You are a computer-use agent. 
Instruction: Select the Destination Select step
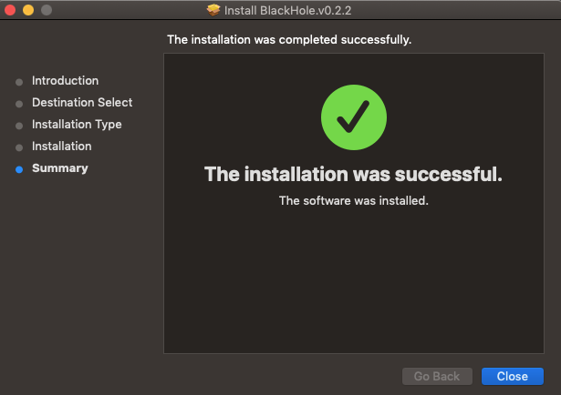[82, 103]
